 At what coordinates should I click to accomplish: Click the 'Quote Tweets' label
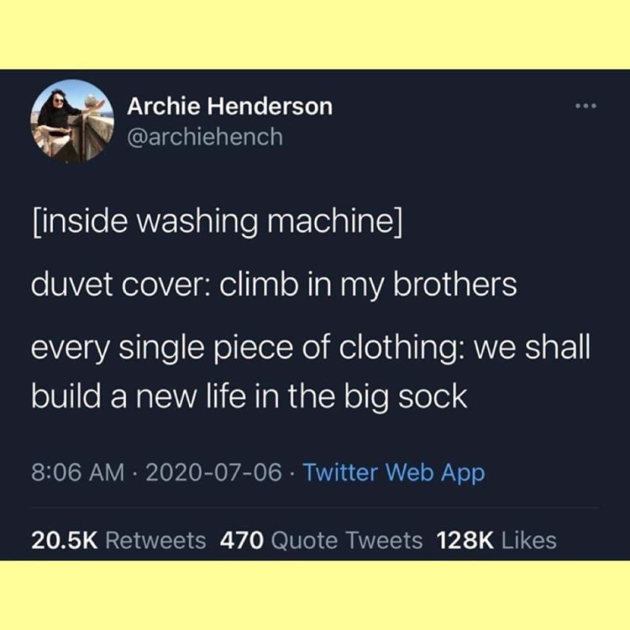[x=346, y=540]
